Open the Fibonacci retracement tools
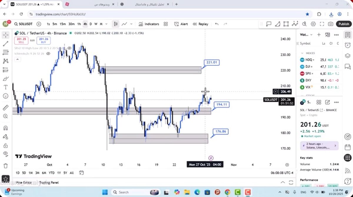Viewport: 353px width, 197px height. click(x=6, y=52)
